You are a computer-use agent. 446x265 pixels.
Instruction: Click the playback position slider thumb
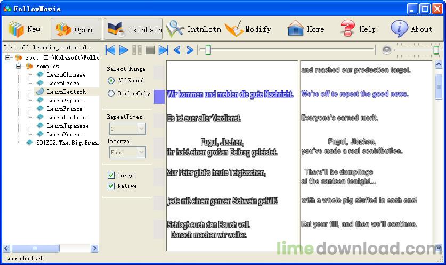(x=208, y=50)
